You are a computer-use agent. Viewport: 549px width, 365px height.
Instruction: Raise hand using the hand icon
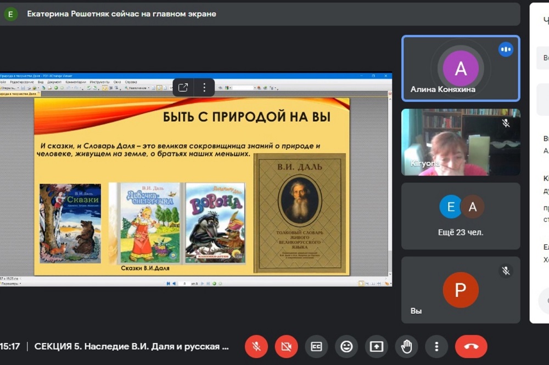click(406, 346)
